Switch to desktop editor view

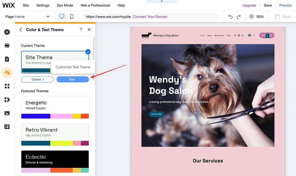click(62, 16)
